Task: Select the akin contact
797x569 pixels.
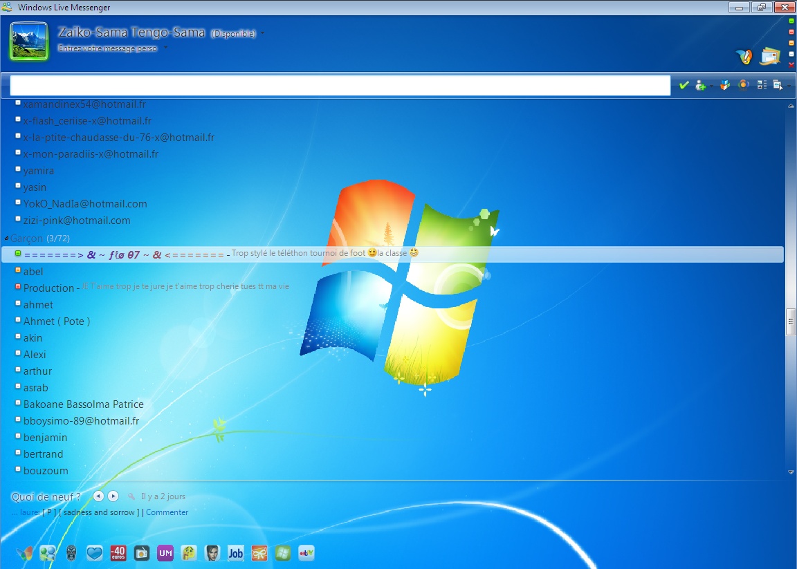Action: [33, 338]
